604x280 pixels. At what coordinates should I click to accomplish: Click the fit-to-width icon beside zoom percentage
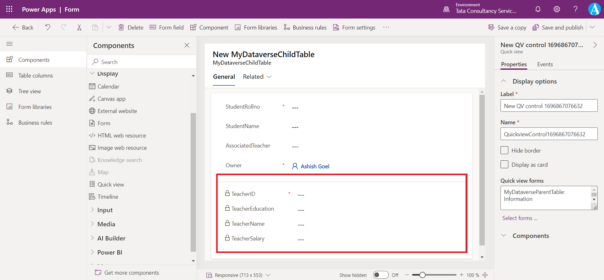tap(485, 275)
